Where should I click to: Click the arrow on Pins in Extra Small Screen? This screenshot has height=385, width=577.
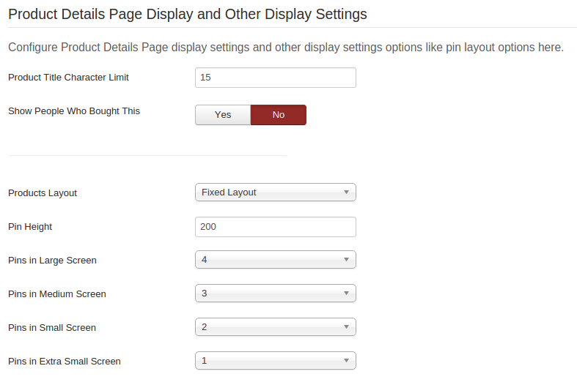(346, 361)
